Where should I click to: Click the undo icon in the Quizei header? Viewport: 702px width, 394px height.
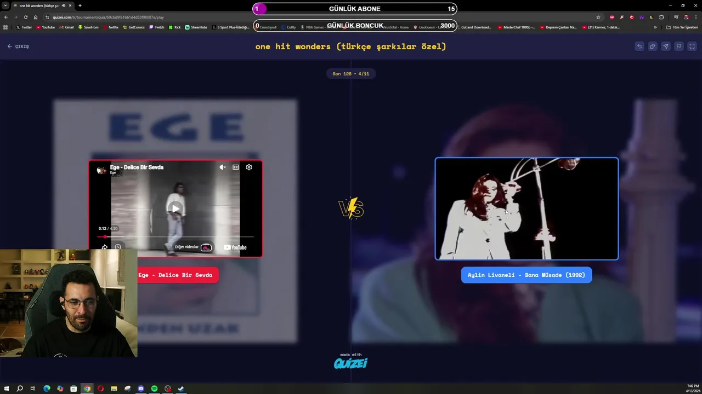(x=639, y=47)
